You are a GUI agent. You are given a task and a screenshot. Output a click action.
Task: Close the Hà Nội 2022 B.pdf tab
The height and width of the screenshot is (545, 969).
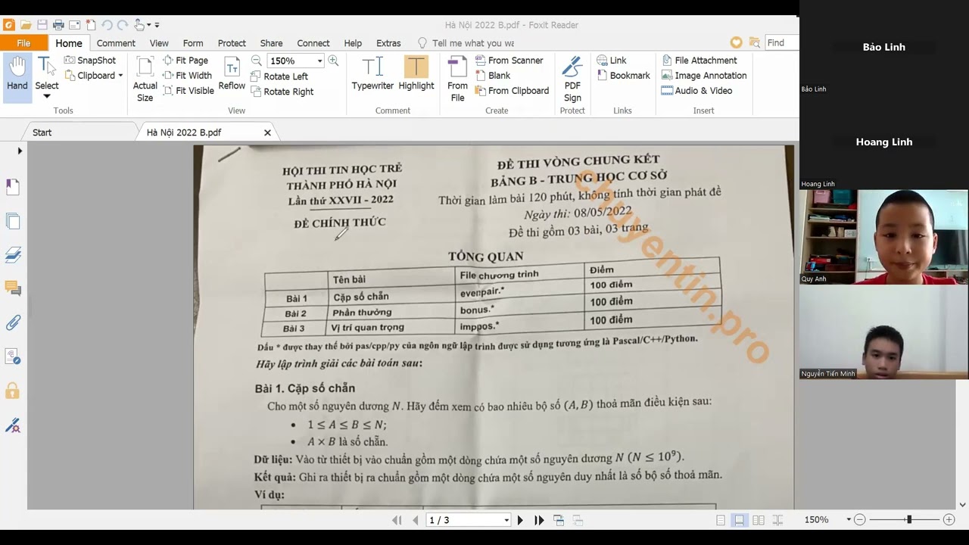point(267,132)
